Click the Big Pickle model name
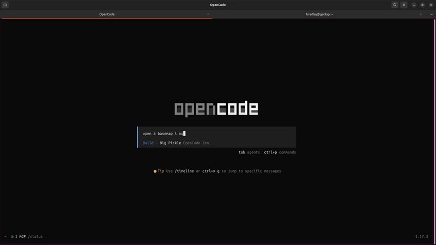This screenshot has width=436, height=245. (x=170, y=143)
